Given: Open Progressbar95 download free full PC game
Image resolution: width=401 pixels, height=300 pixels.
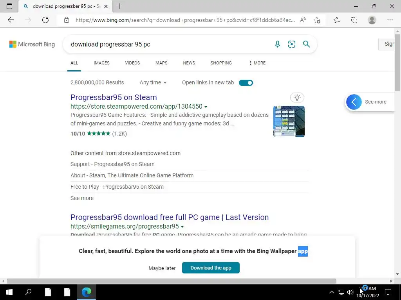Looking at the screenshot, I should pos(170,217).
